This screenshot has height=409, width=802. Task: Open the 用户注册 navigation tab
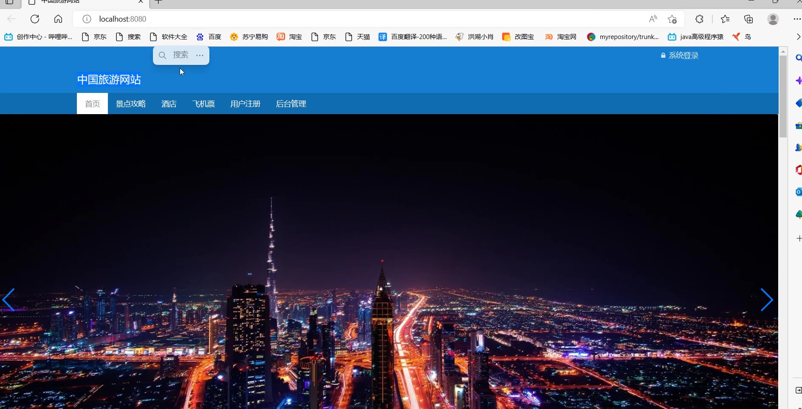click(x=245, y=104)
